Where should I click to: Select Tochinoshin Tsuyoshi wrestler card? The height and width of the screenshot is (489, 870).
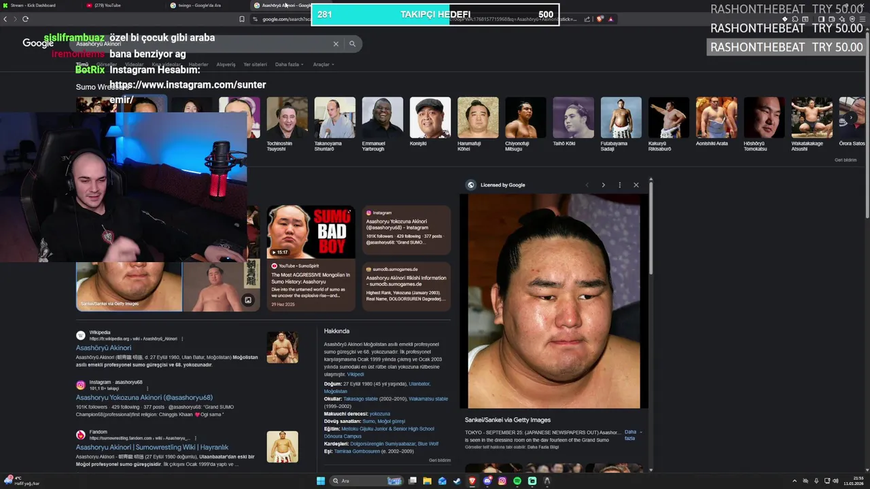[x=287, y=124]
